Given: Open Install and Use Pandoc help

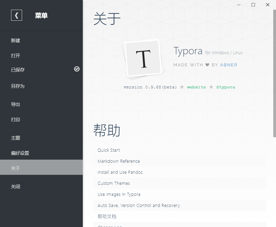Looking at the screenshot, I should tap(180, 172).
